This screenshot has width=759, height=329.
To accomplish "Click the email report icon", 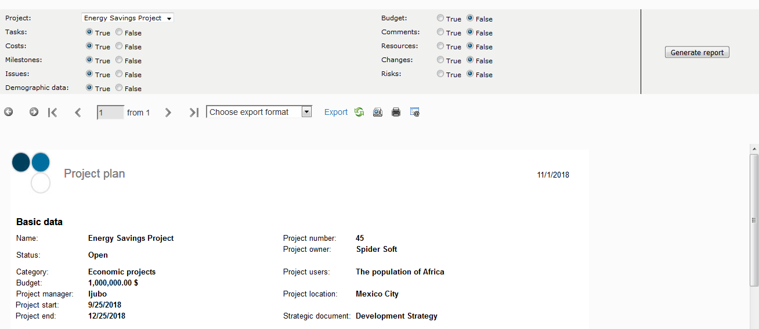I will (415, 112).
